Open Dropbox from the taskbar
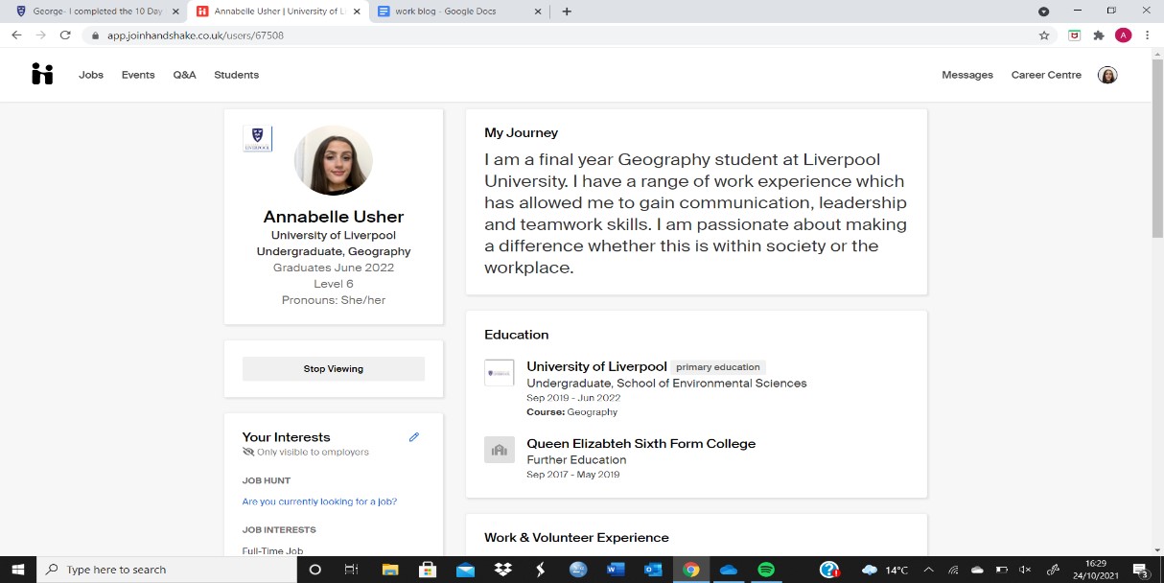 click(x=502, y=570)
